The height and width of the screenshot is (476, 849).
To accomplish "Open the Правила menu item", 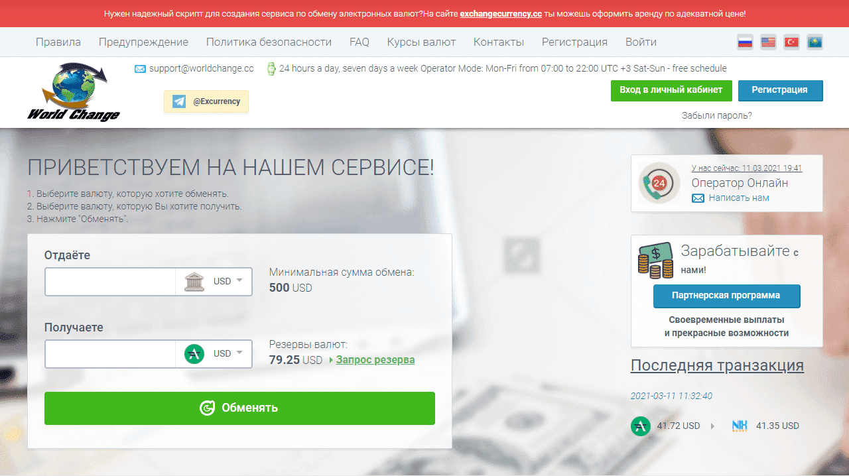I will [58, 42].
